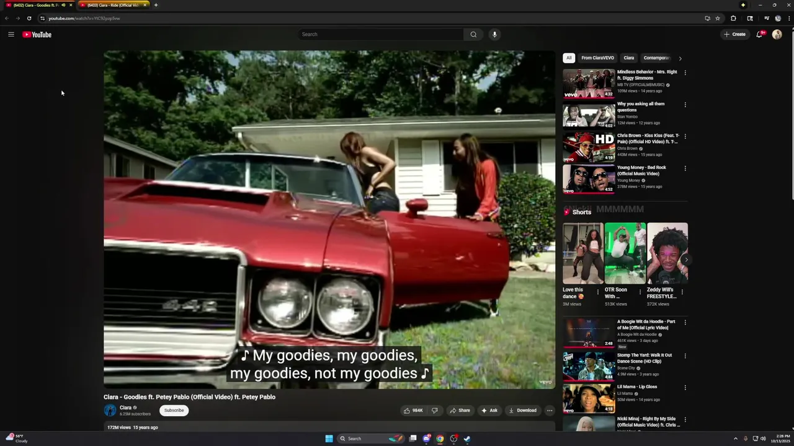The image size is (794, 446).
Task: Open Zeddy Will's FREESTYLE short
Action: (x=667, y=254)
